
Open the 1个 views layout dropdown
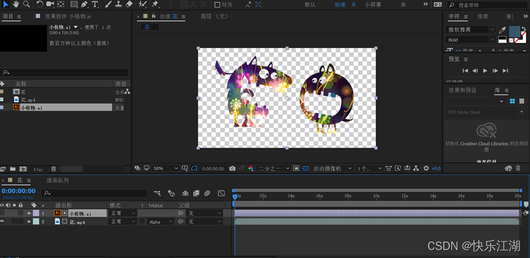point(369,168)
